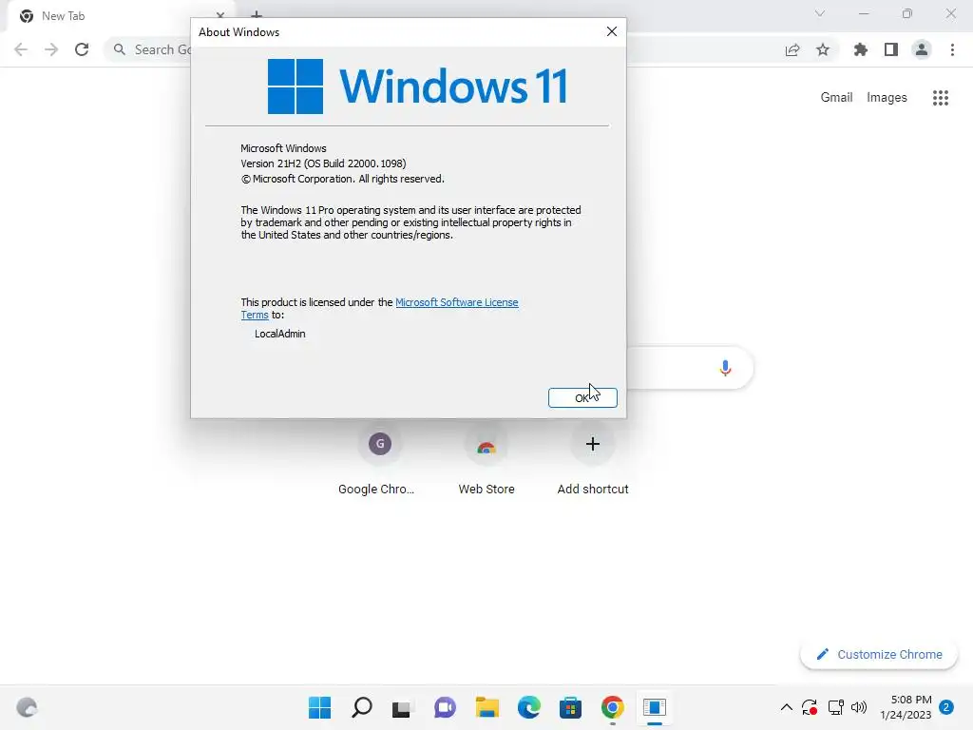Start voice search with microphone icon
This screenshot has height=730, width=973.
pos(725,368)
